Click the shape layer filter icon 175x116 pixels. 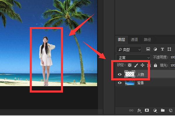tap(169, 49)
